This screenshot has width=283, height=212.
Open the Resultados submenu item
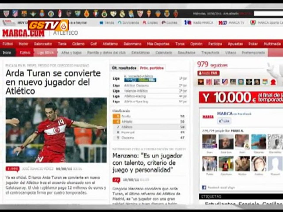pyautogui.click(x=186, y=53)
